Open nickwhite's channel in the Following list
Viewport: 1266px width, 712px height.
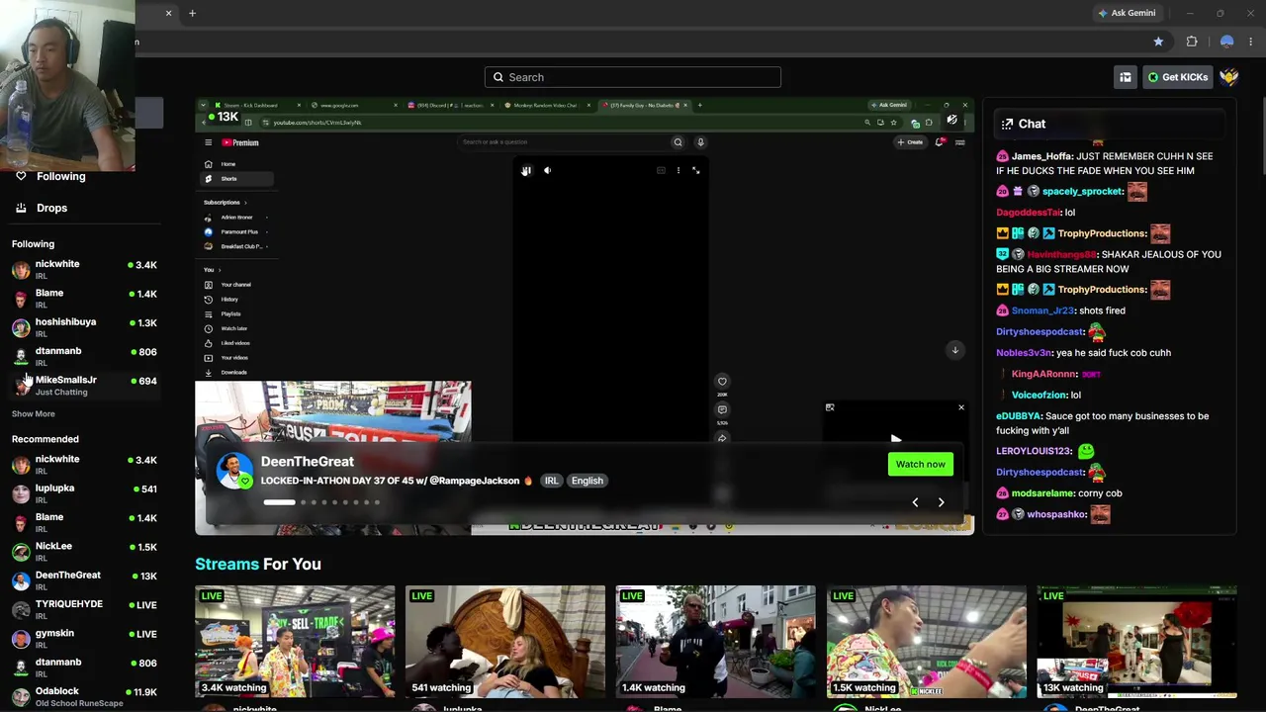84,269
